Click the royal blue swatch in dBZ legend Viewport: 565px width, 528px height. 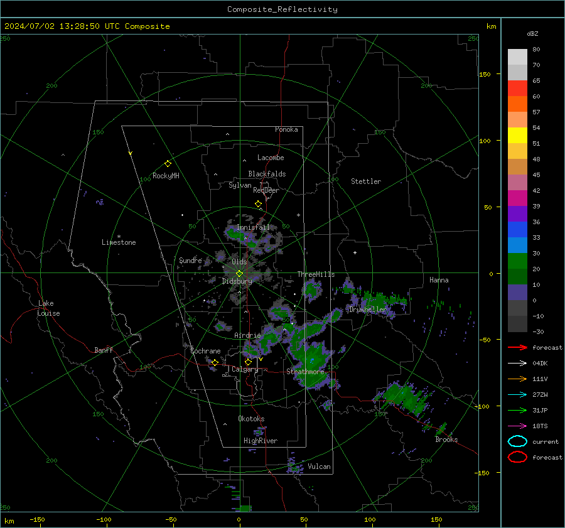[517, 230]
